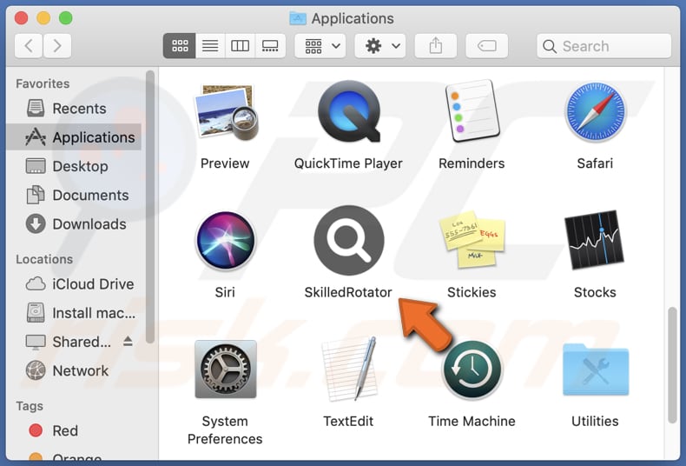Click the SkilledRotator name label
686x466 pixels.
[x=348, y=292]
